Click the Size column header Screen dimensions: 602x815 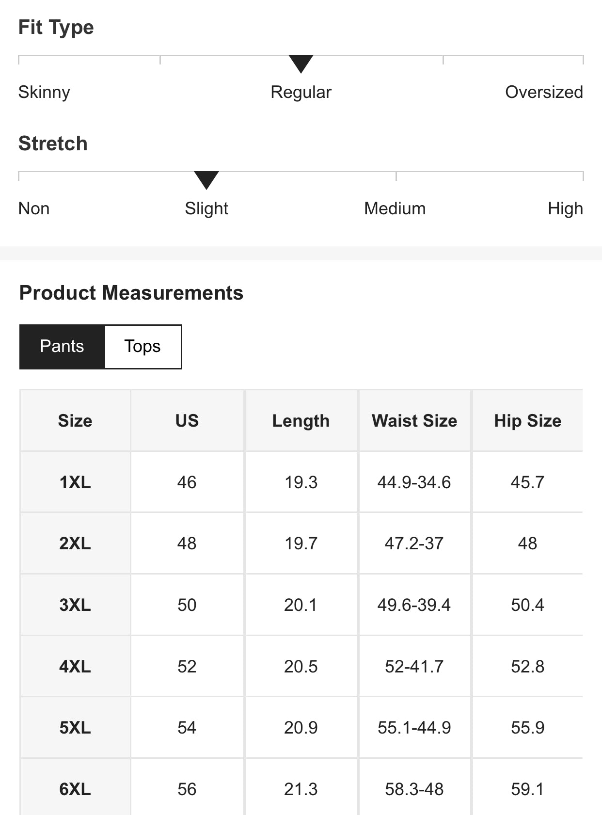tap(75, 420)
